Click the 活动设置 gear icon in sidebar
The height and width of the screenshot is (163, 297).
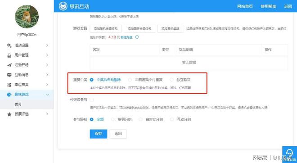pyautogui.click(x=9, y=45)
